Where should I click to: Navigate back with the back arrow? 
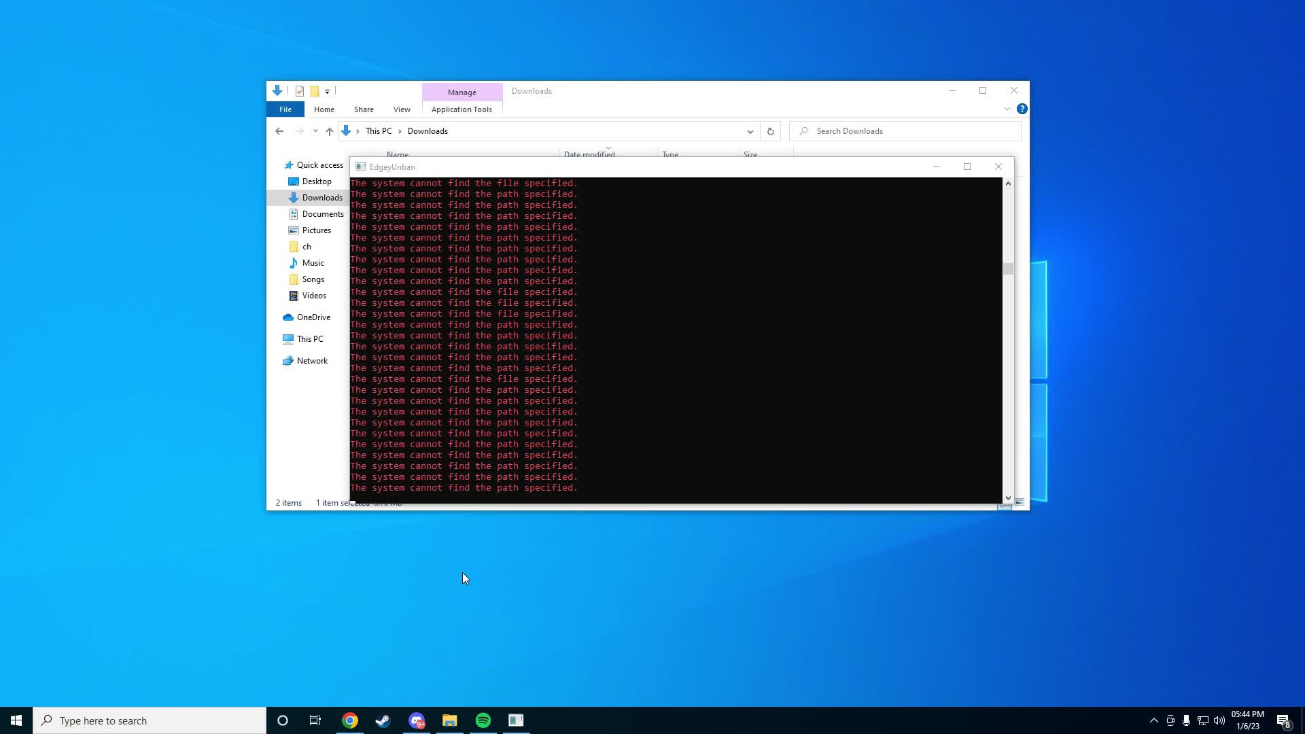click(x=279, y=131)
